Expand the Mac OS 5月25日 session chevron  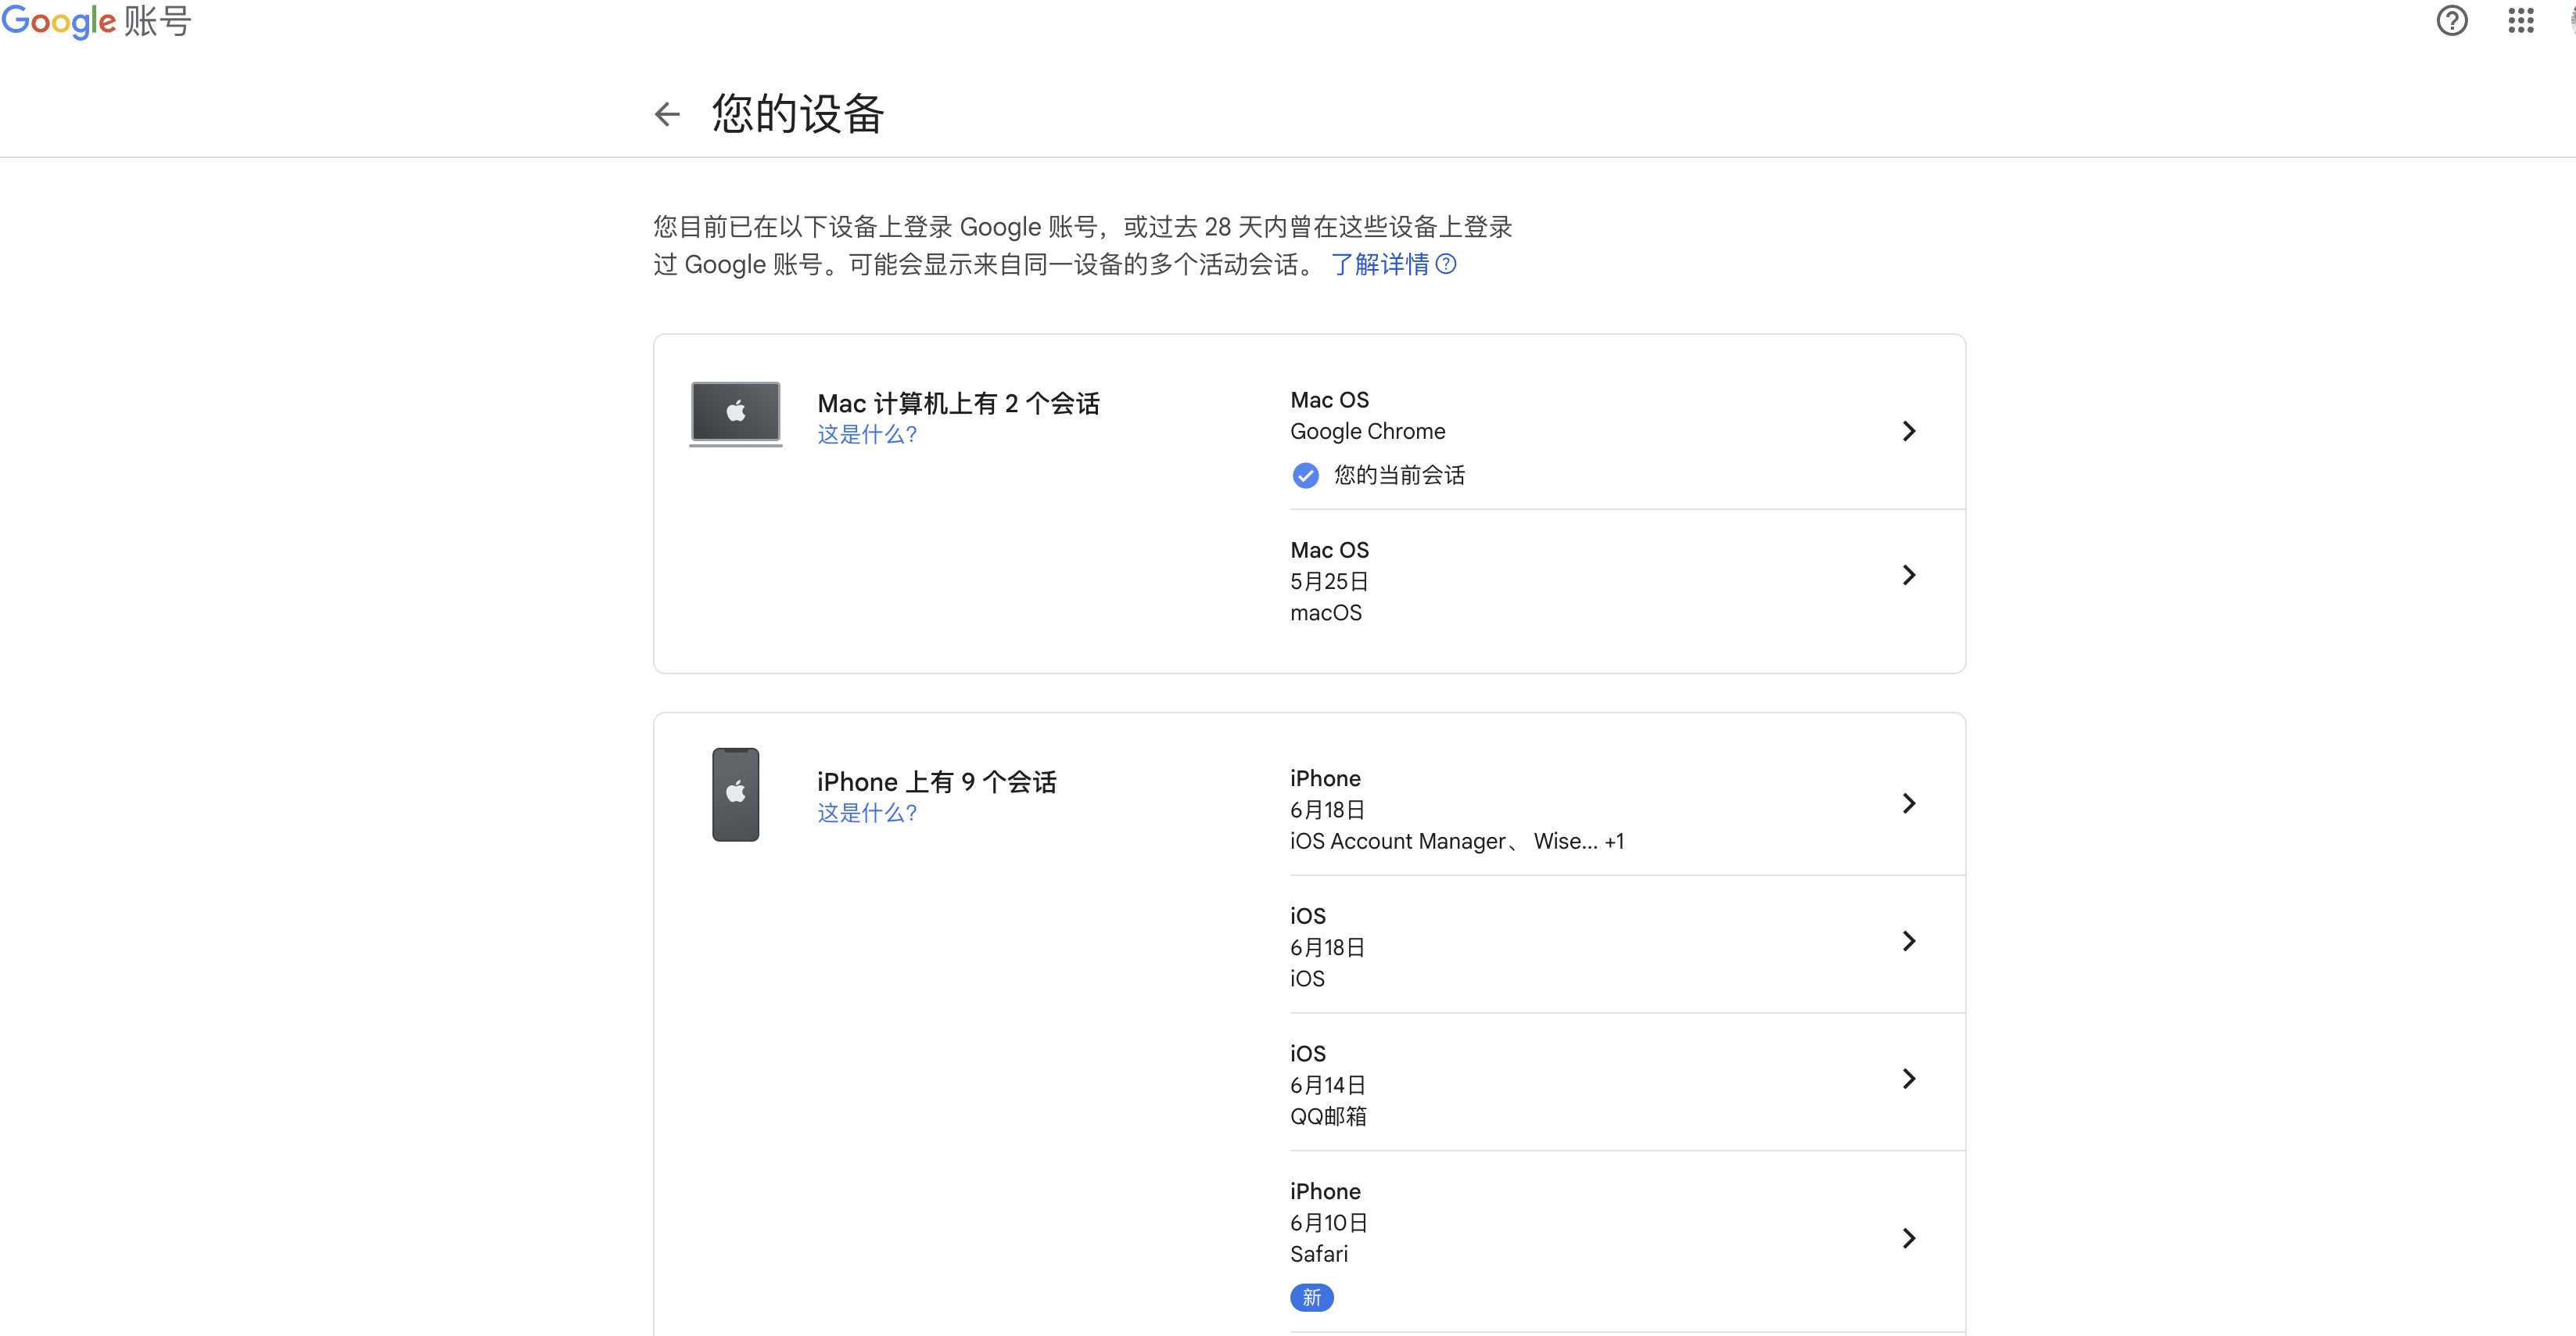point(1908,575)
